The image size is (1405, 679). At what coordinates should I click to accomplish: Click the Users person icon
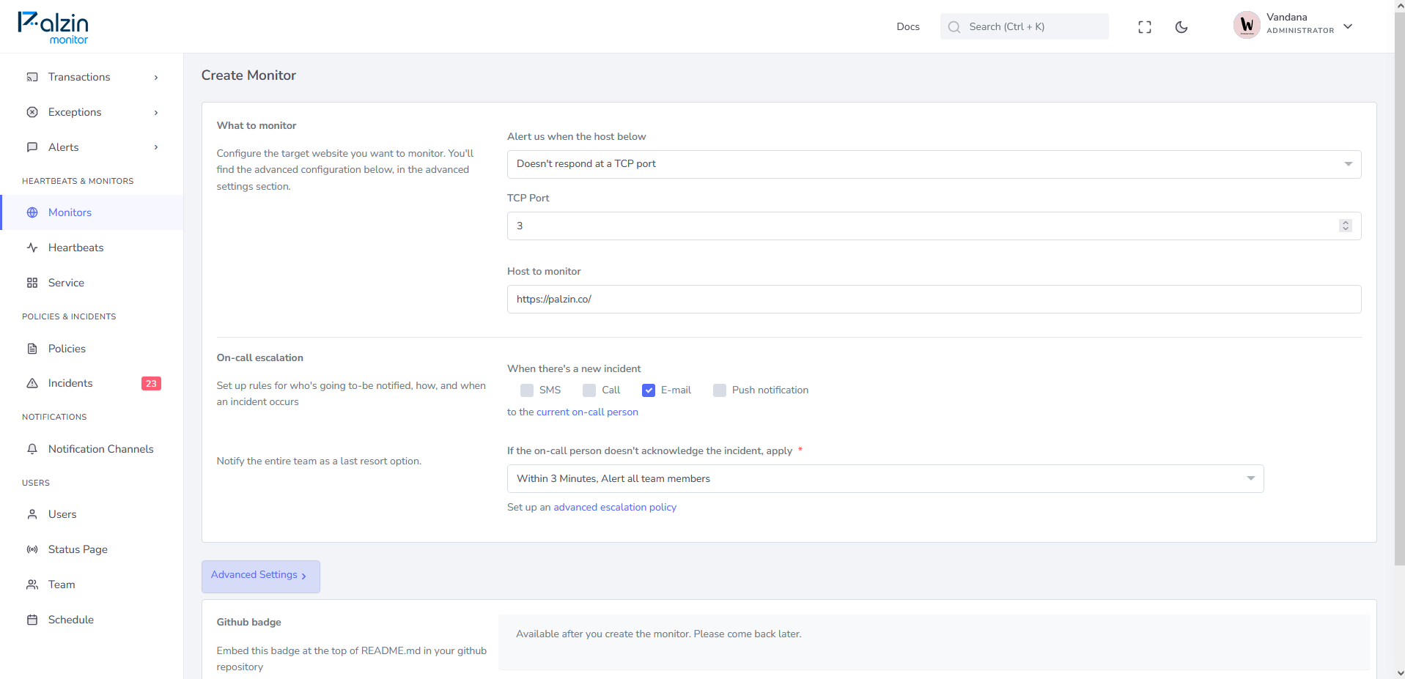pyautogui.click(x=32, y=514)
